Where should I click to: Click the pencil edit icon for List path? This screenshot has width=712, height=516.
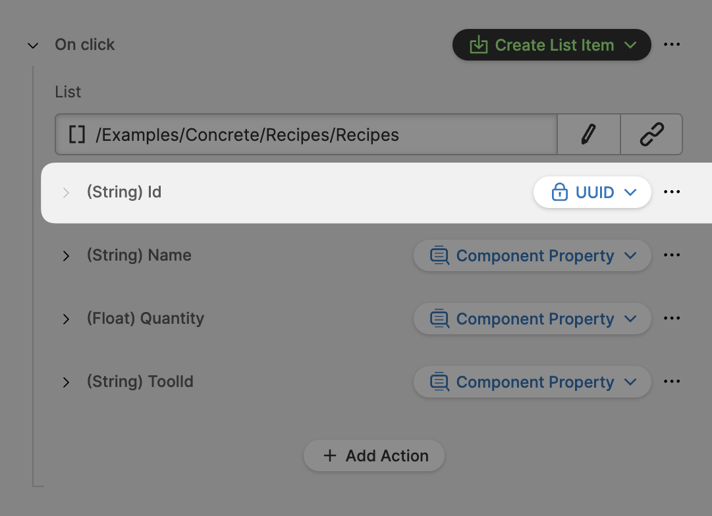pyautogui.click(x=588, y=135)
